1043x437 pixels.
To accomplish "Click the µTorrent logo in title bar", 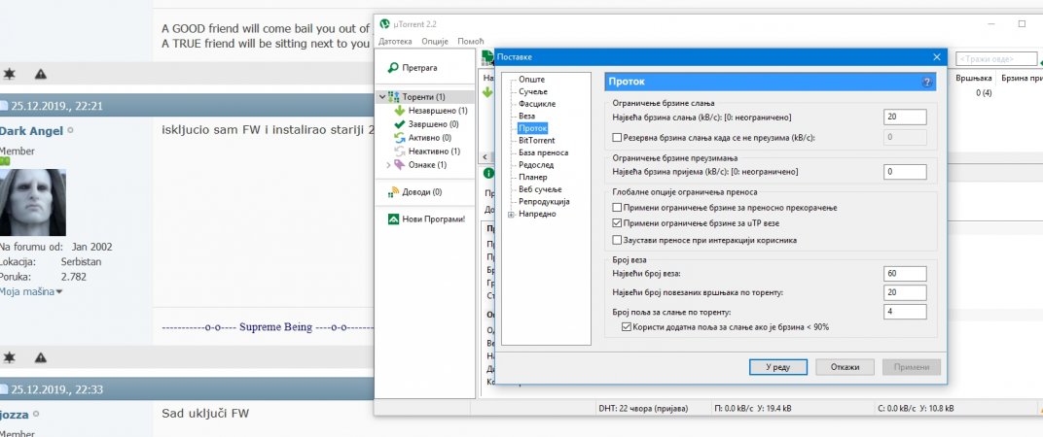I will click(384, 24).
